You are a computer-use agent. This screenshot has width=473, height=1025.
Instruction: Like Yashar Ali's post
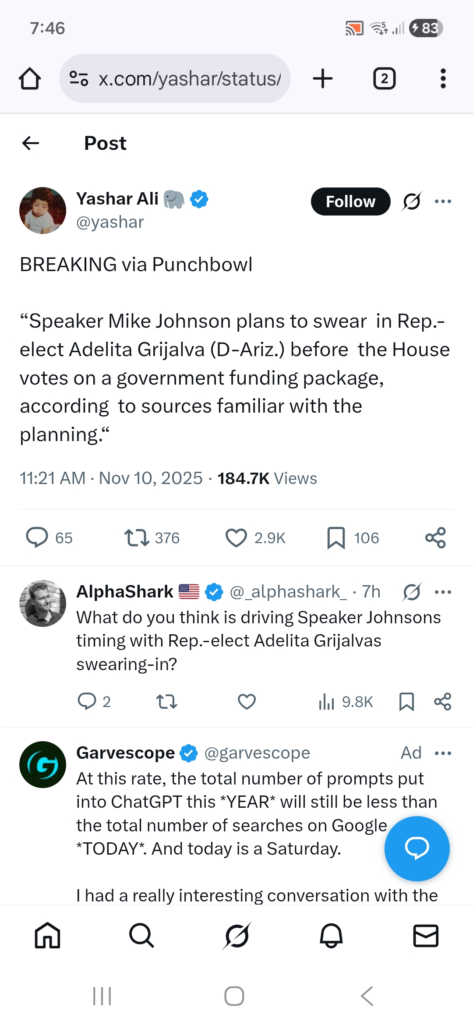pyautogui.click(x=236, y=538)
